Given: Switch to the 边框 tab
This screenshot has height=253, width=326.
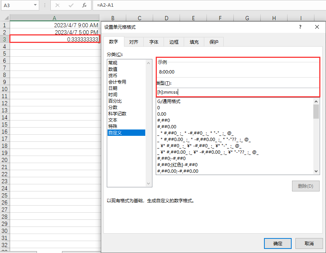Looking at the screenshot, I should [x=174, y=42].
